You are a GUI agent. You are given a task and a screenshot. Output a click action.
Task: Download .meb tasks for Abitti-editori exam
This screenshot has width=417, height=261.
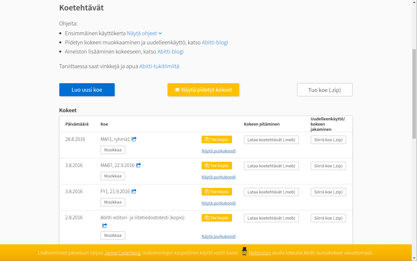(271, 218)
